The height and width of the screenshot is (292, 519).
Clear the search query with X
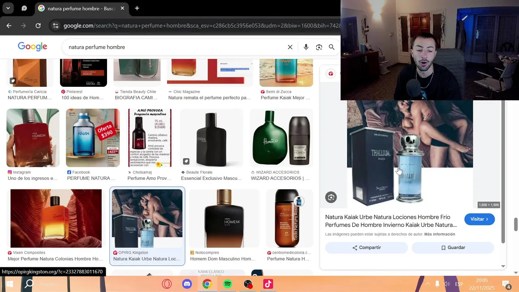[290, 47]
